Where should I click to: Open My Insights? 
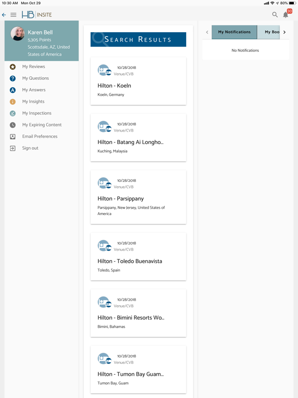click(x=33, y=102)
